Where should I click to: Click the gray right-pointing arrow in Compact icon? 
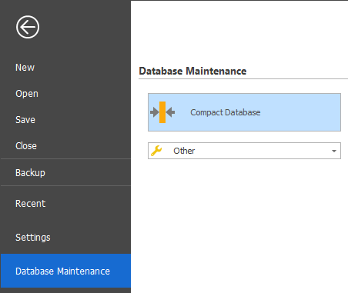click(155, 112)
